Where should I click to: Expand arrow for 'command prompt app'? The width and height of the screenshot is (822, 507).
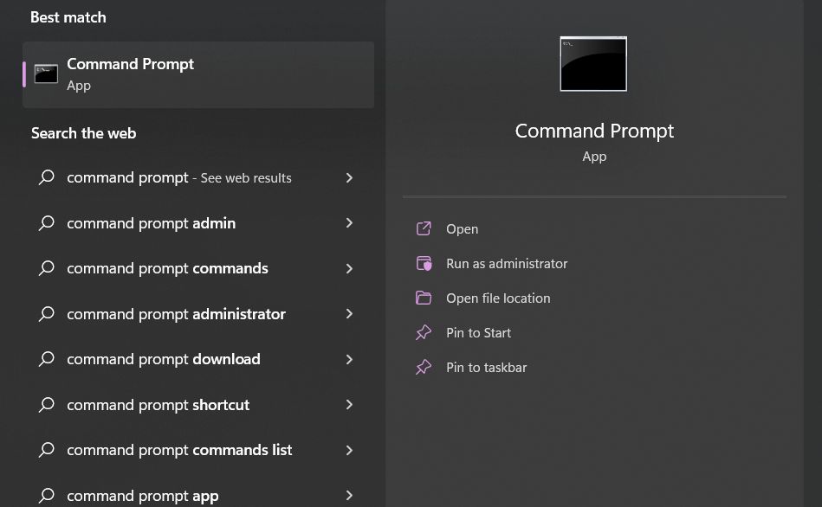click(x=349, y=496)
